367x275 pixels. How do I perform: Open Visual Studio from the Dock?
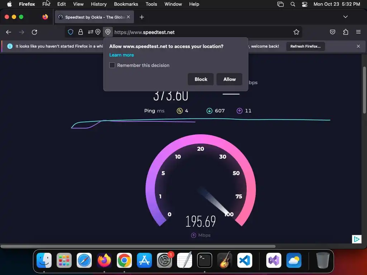273,260
